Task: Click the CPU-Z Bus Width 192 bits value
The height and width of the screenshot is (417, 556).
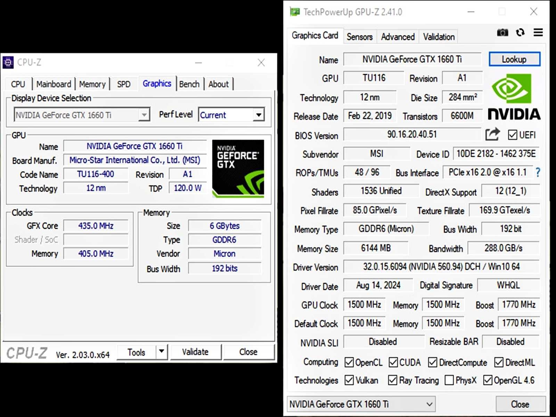Action: pos(224,268)
